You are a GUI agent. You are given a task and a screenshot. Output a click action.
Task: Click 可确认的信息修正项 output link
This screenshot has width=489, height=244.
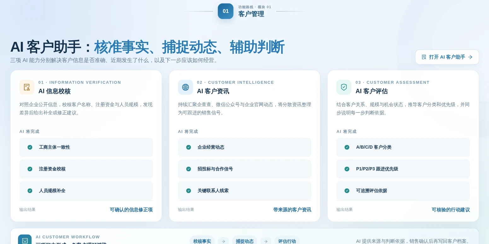(x=131, y=210)
